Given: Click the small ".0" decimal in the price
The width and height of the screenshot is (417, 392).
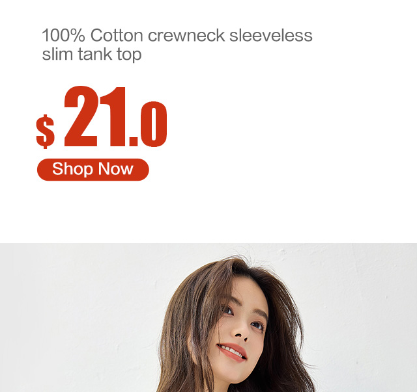Looking at the screenshot, I should point(148,124).
